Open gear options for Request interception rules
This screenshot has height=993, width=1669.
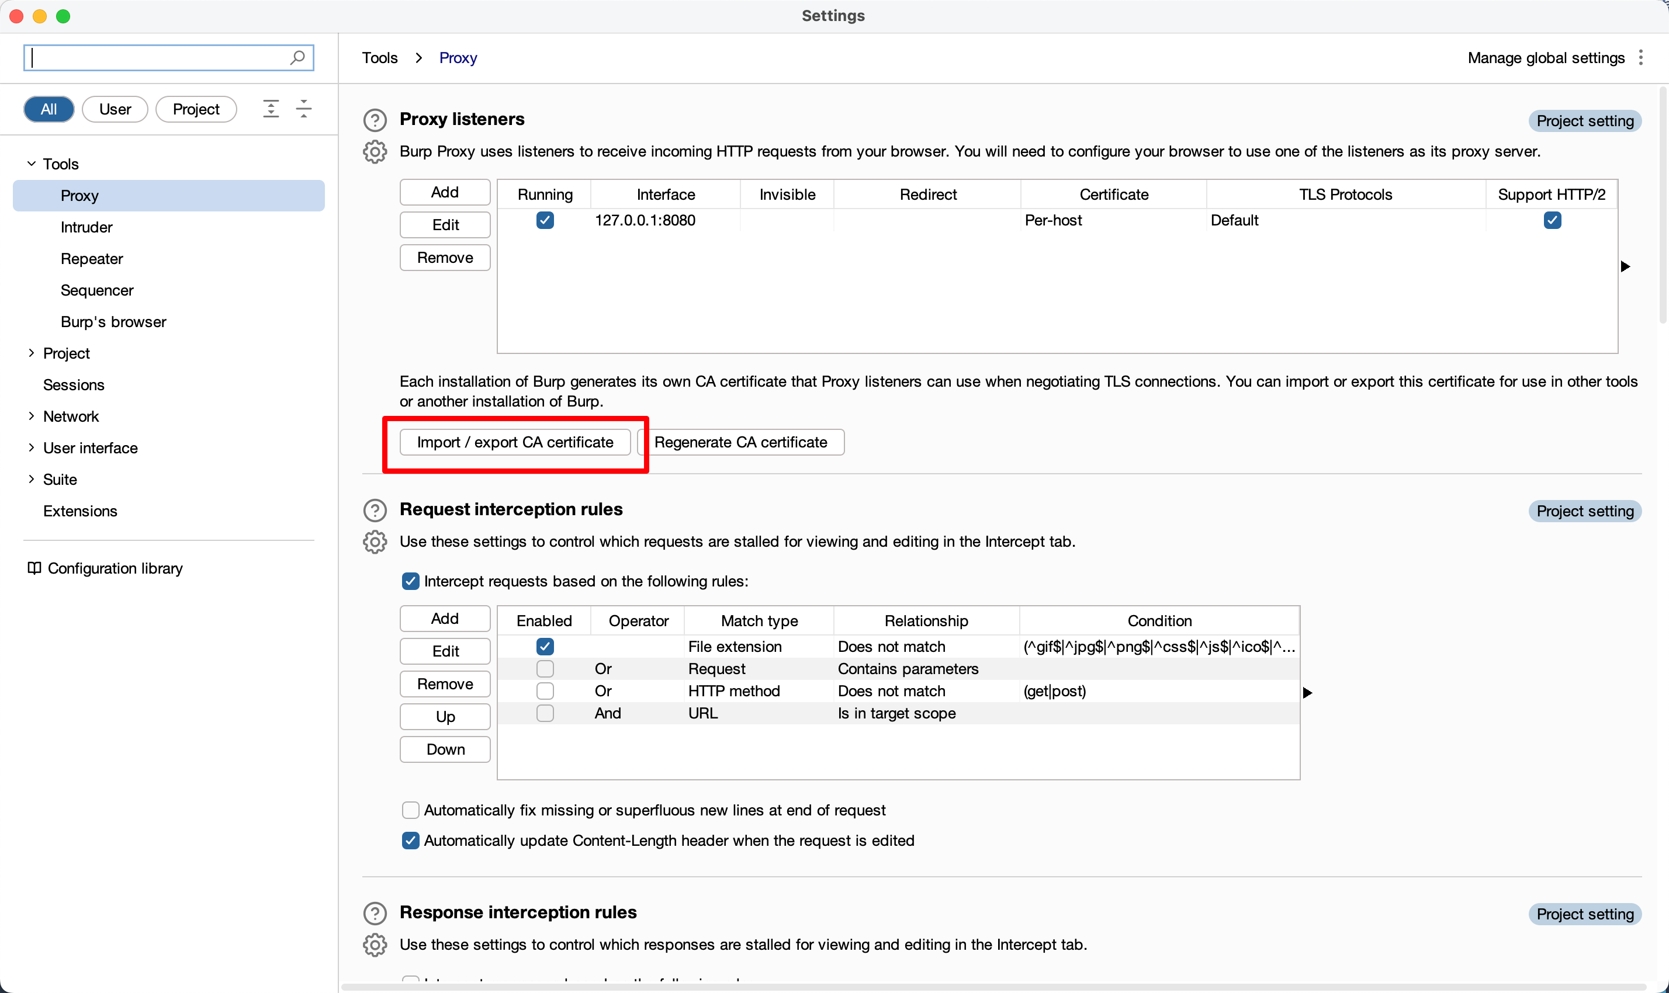pos(375,542)
